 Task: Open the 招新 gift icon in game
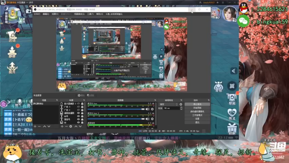click(232, 129)
